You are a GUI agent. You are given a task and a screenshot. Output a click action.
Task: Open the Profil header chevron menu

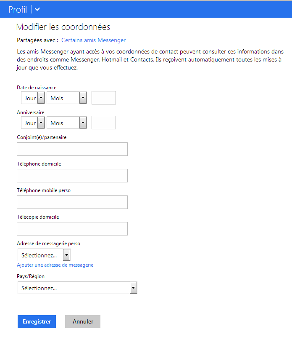click(37, 10)
